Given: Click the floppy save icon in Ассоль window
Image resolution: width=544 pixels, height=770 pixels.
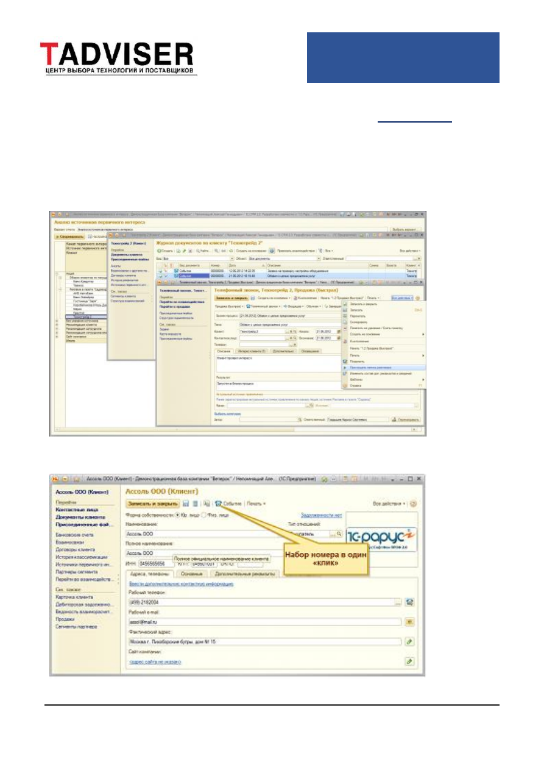Looking at the screenshot, I should (185, 504).
